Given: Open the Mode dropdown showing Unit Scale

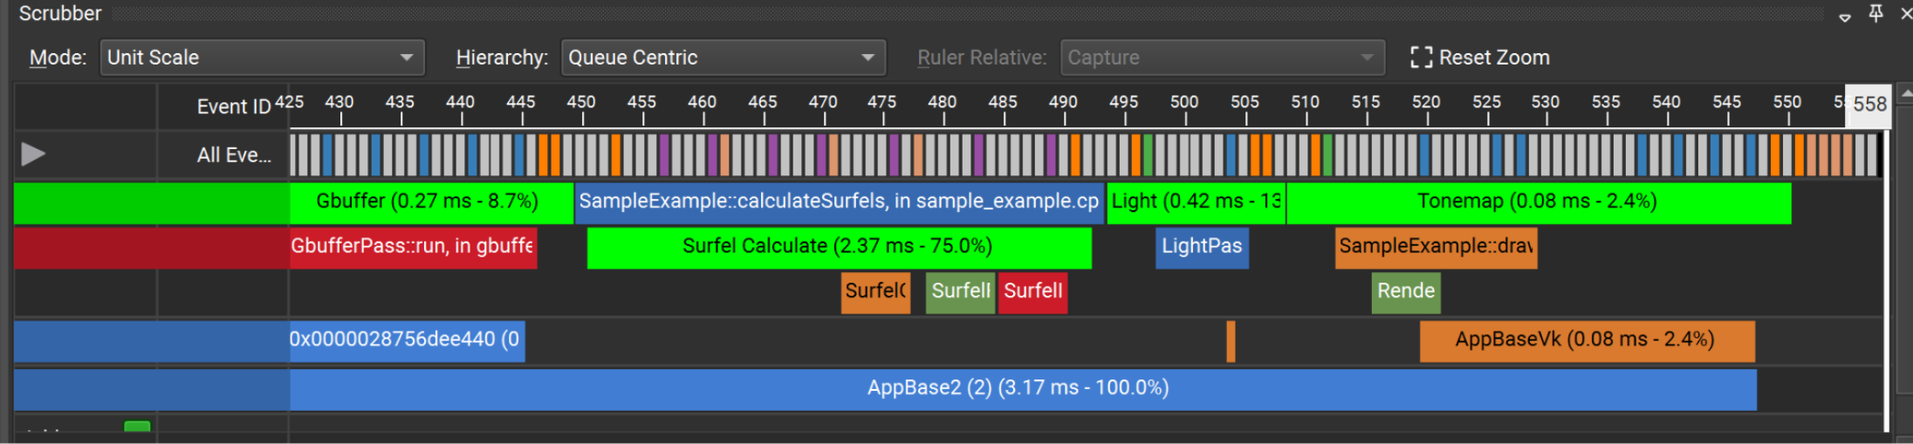Looking at the screenshot, I should click(262, 58).
